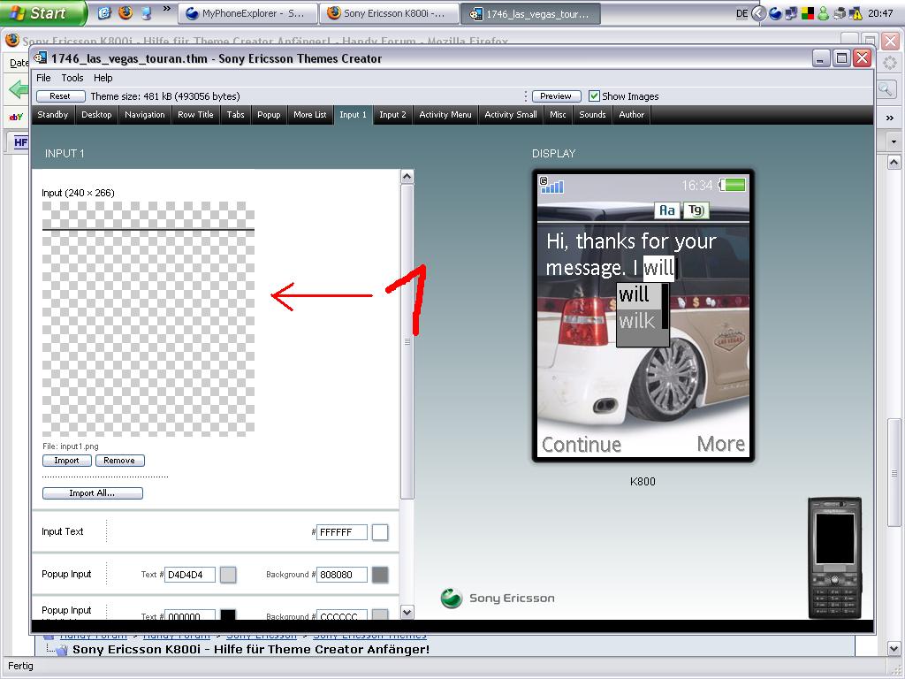This screenshot has height=679, width=905.
Task: Click the blue MyPhoneExplorer tray icon
Action: (775, 13)
